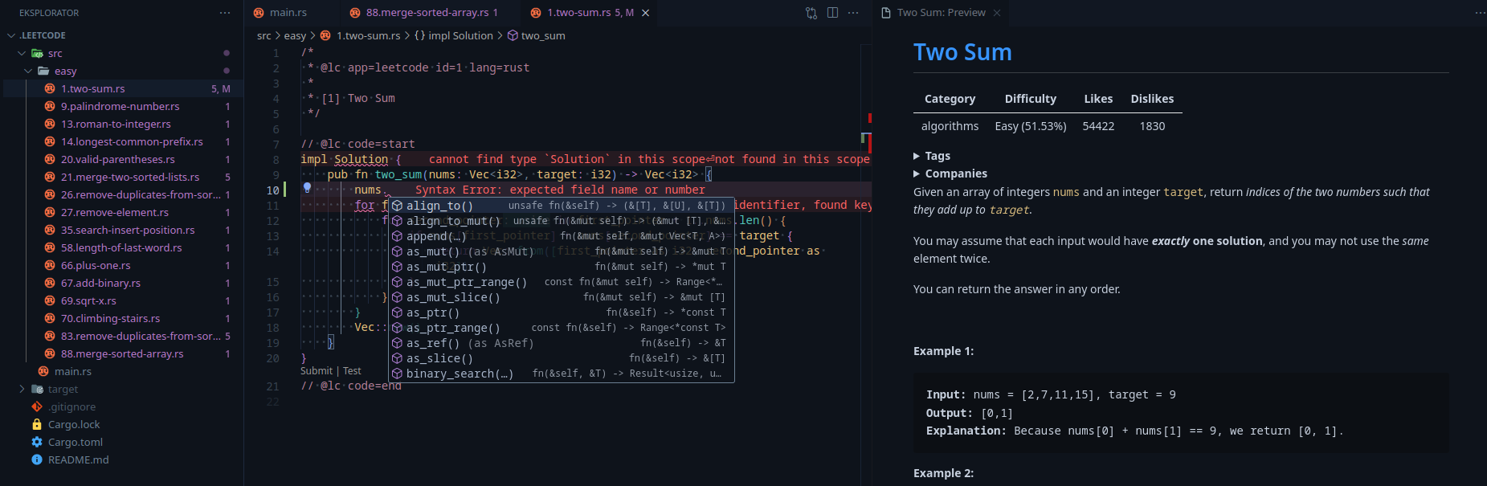The height and width of the screenshot is (486, 1487).
Task: Open the .gitignore file
Action: [x=71, y=406]
